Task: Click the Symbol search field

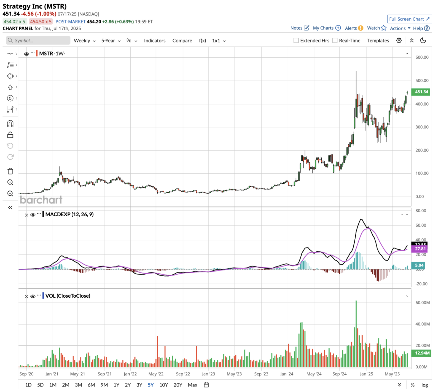Action: (38, 41)
